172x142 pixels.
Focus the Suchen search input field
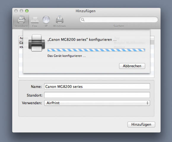pos(119,20)
